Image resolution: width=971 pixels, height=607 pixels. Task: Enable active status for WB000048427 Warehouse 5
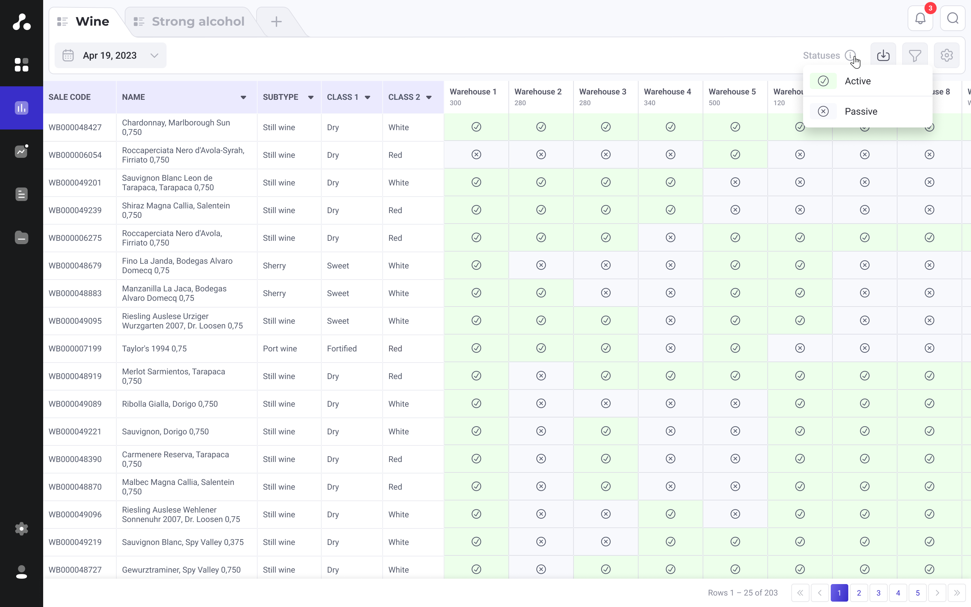pyautogui.click(x=735, y=126)
